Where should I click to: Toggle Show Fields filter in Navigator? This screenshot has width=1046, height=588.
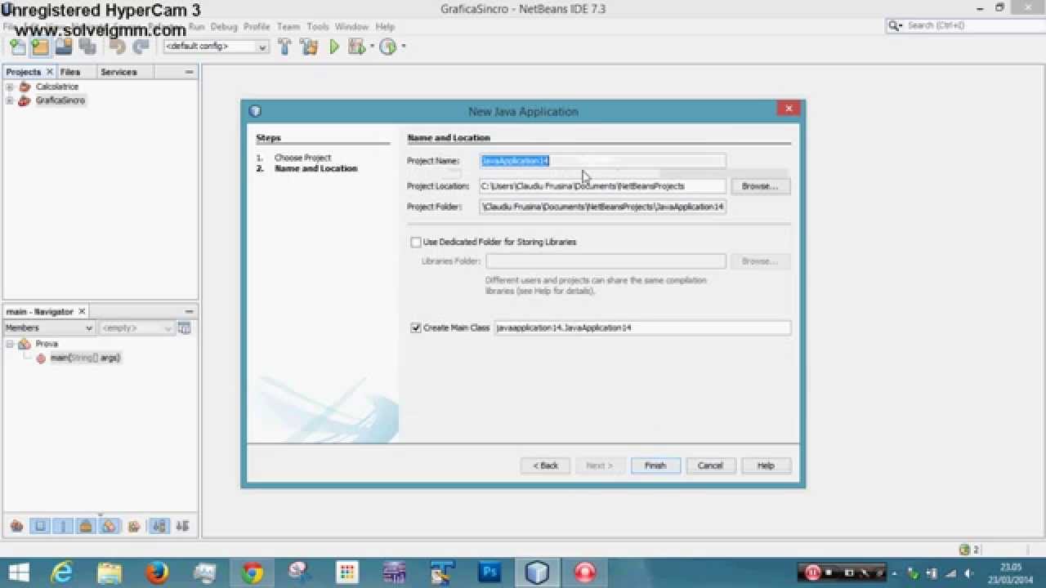click(39, 526)
